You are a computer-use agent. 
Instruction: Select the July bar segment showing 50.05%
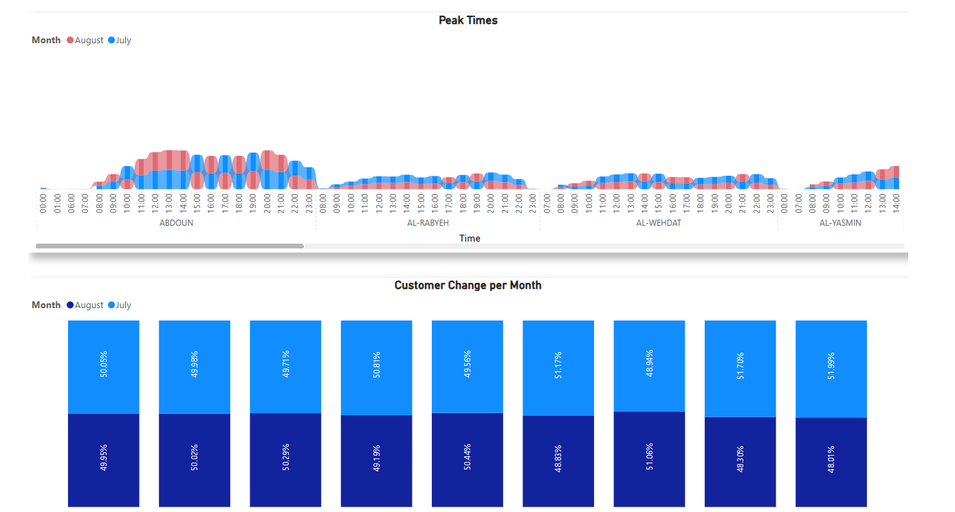103,366
